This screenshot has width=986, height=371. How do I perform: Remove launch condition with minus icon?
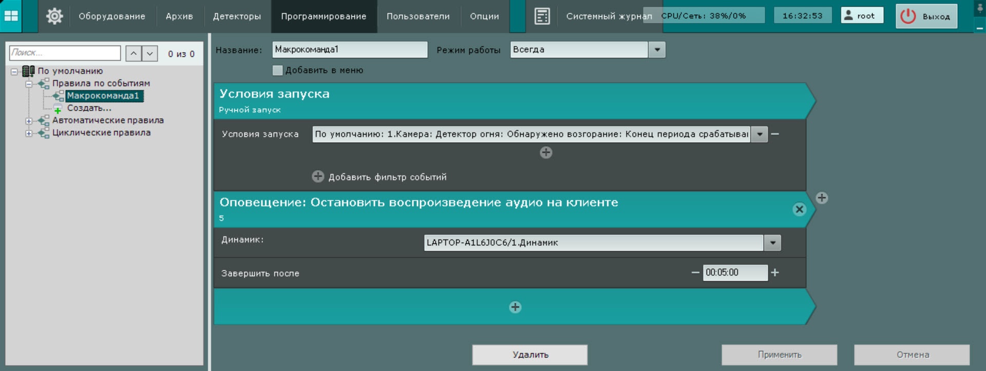775,134
